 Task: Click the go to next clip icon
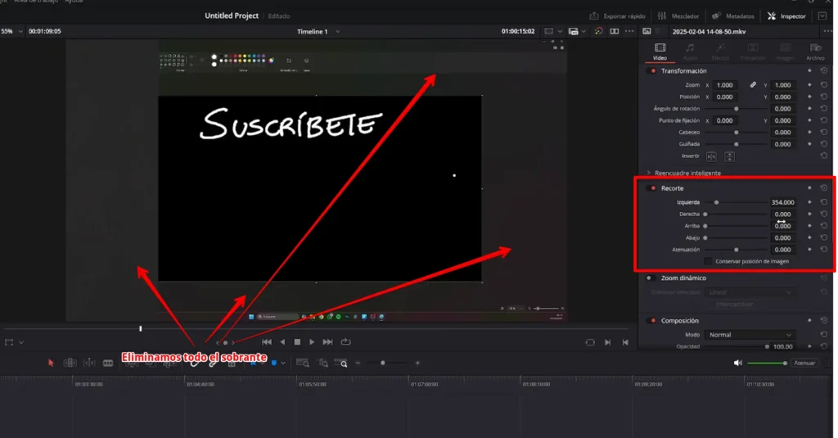click(x=608, y=343)
